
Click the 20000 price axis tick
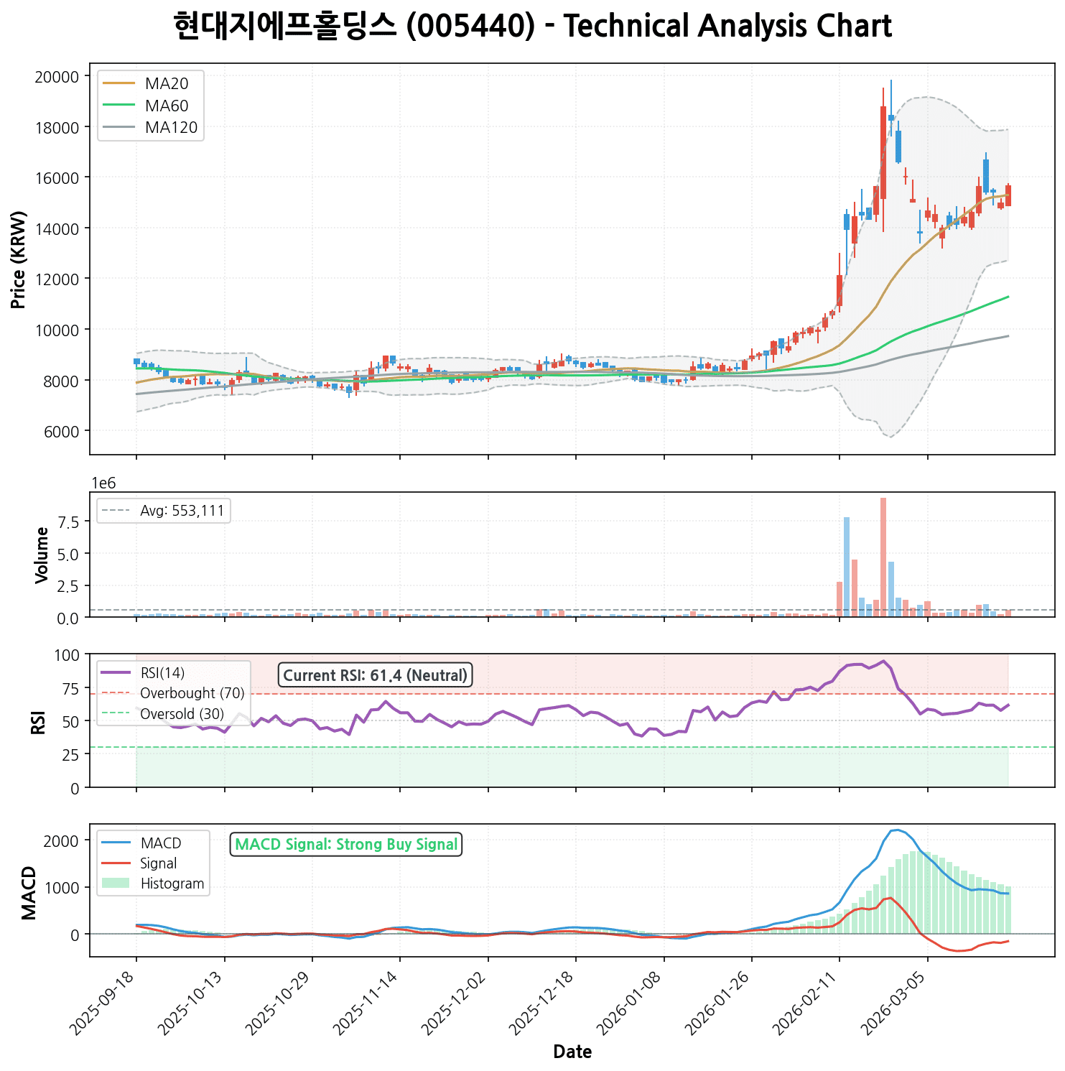pyautogui.click(x=56, y=77)
